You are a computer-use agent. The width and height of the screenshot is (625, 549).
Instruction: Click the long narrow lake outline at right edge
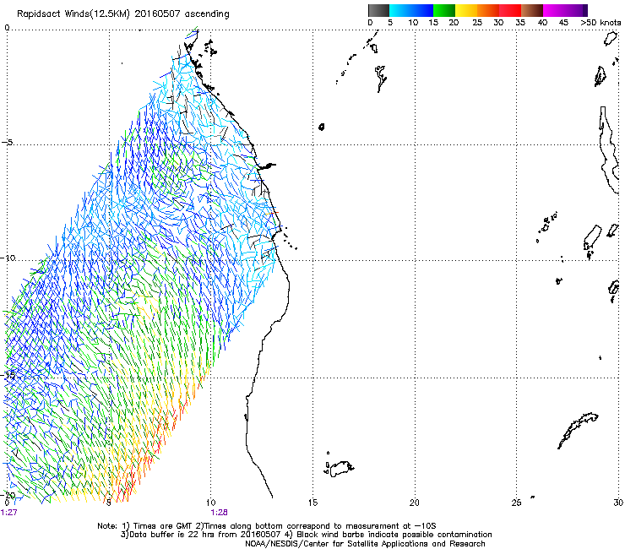610,150
